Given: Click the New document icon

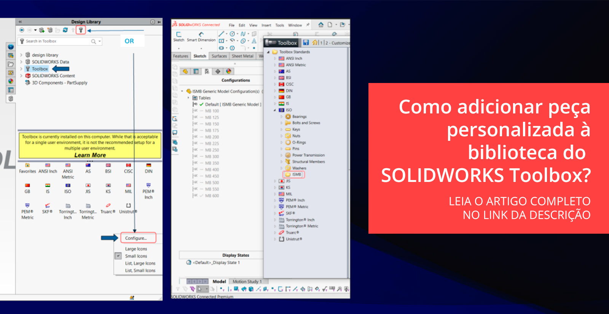Looking at the screenshot, I should tap(330, 25).
